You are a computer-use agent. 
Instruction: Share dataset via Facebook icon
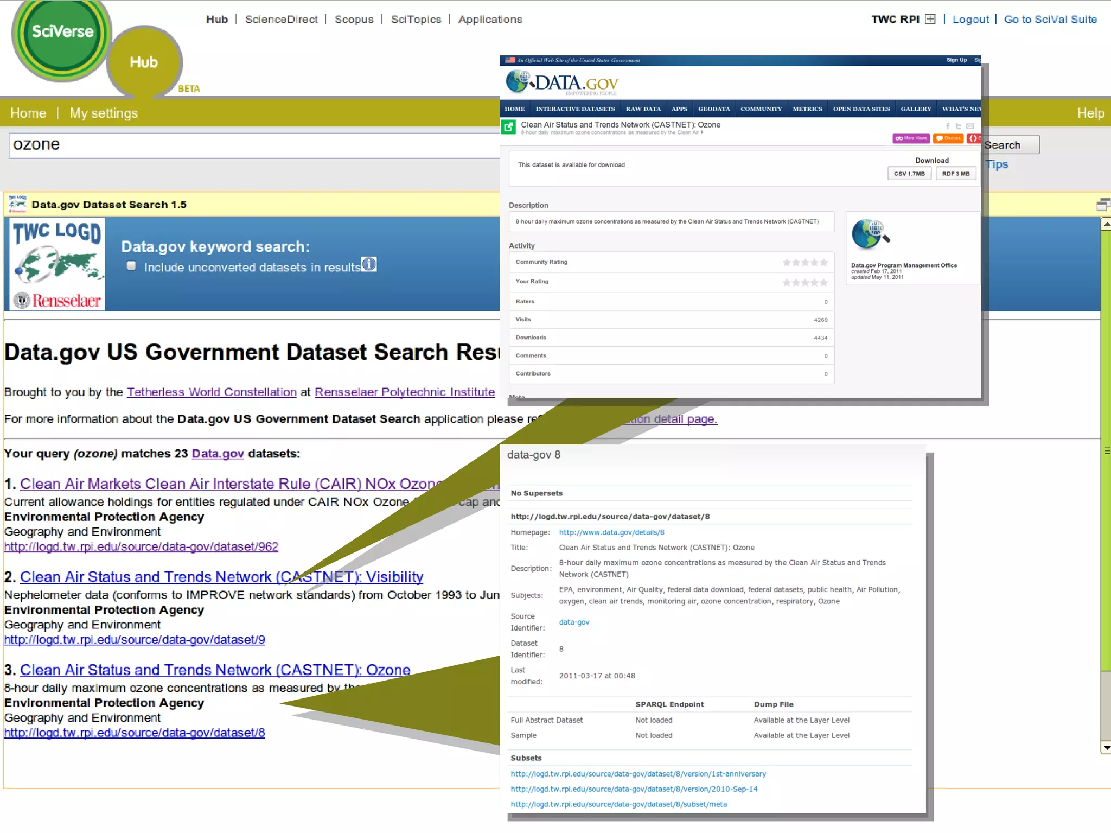click(948, 126)
